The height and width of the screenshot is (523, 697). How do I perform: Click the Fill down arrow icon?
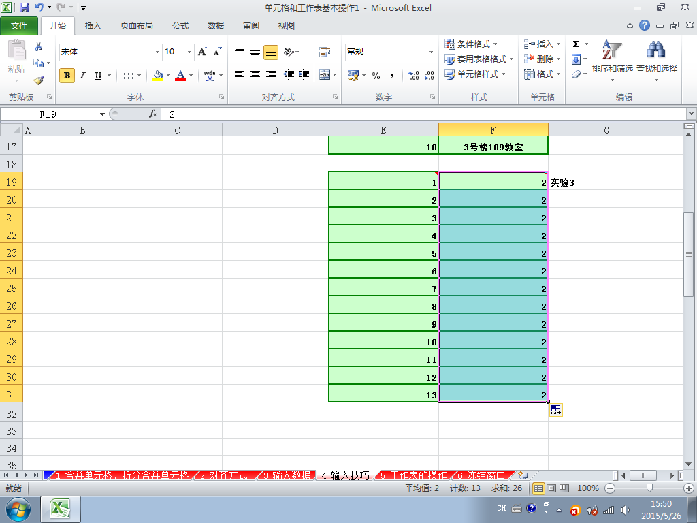click(x=576, y=59)
